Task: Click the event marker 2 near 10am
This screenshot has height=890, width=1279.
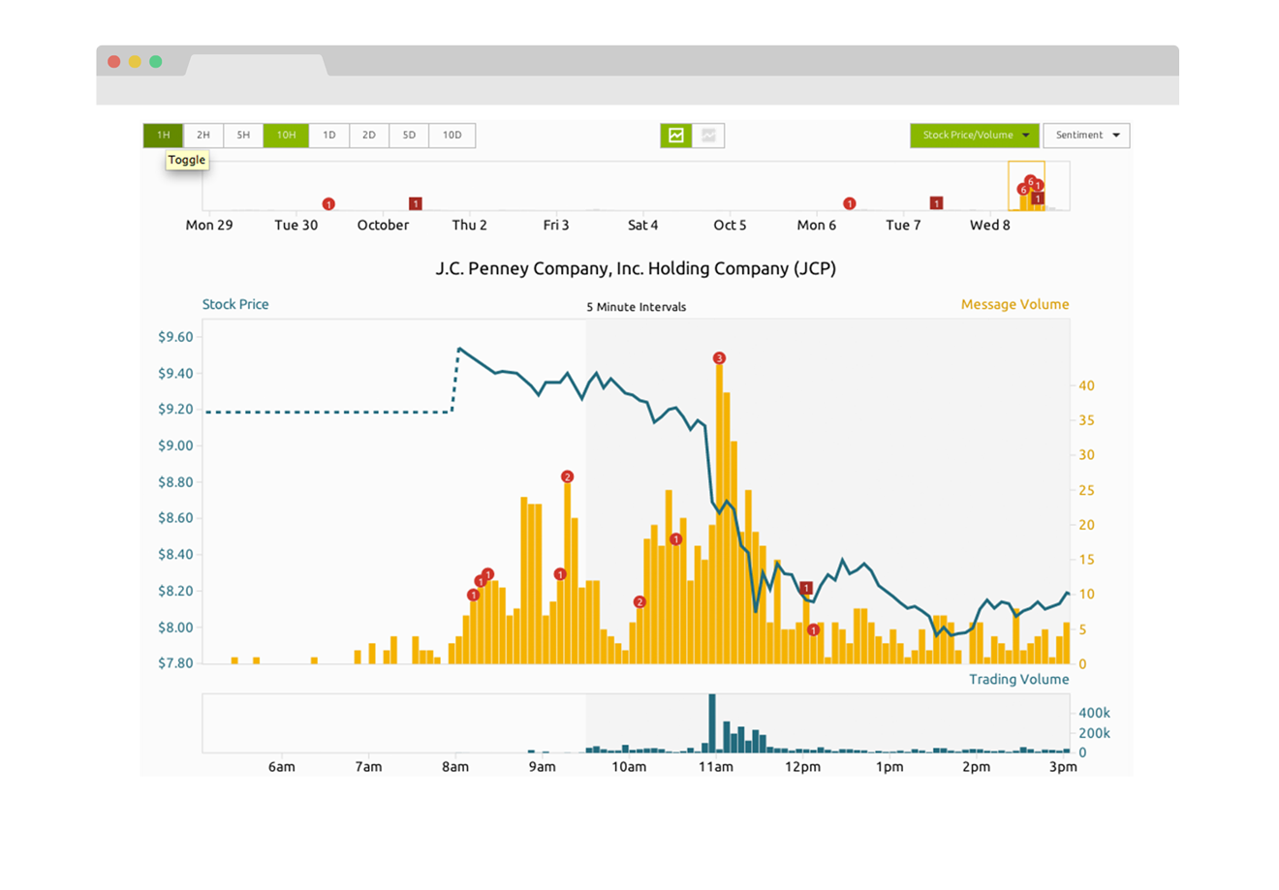Action: coord(639,602)
